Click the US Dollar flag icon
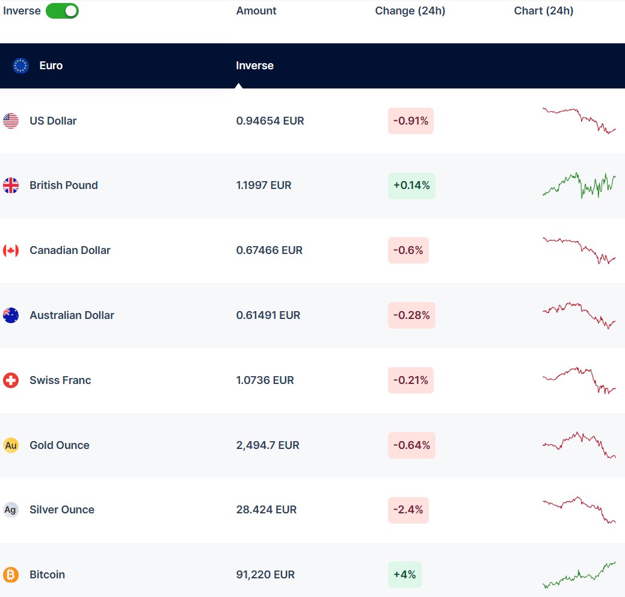The width and height of the screenshot is (625, 597). tap(11, 121)
